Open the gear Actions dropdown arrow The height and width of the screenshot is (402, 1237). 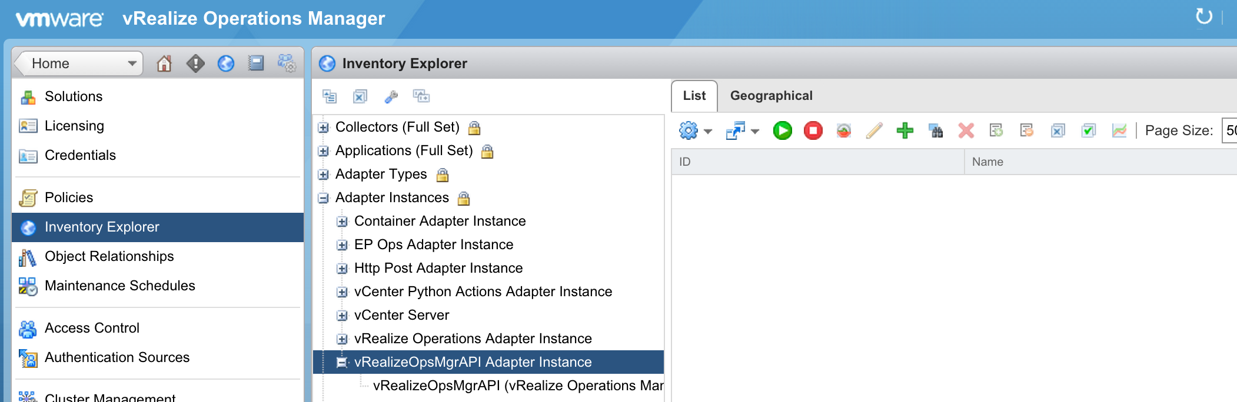pos(708,131)
